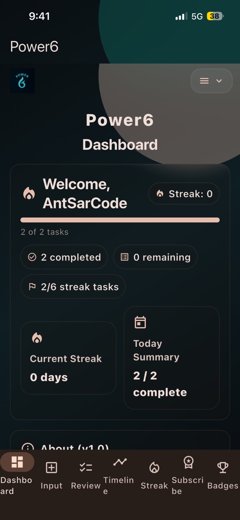Click the flag icon in streak tasks chip
The image size is (240, 520).
coord(32,287)
